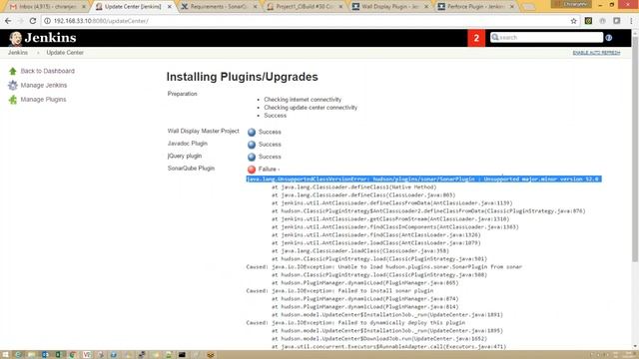Open the Back to Dashboard link
The width and height of the screenshot is (639, 359).
click(x=48, y=71)
